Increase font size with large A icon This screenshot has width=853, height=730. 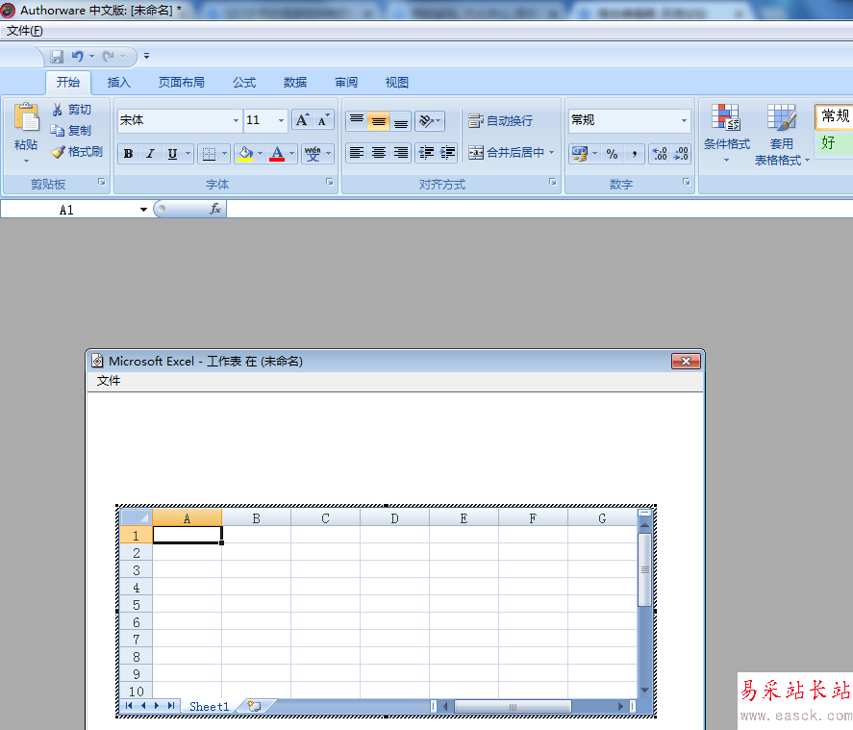(303, 120)
